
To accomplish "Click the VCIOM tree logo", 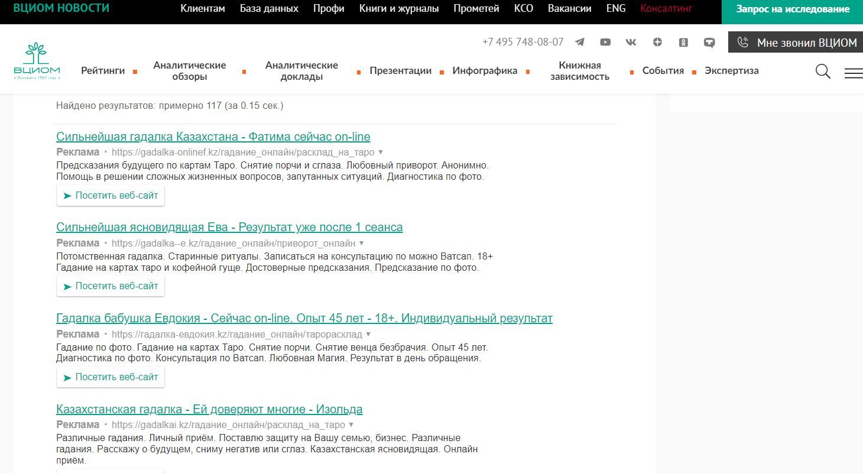I will 36,61.
